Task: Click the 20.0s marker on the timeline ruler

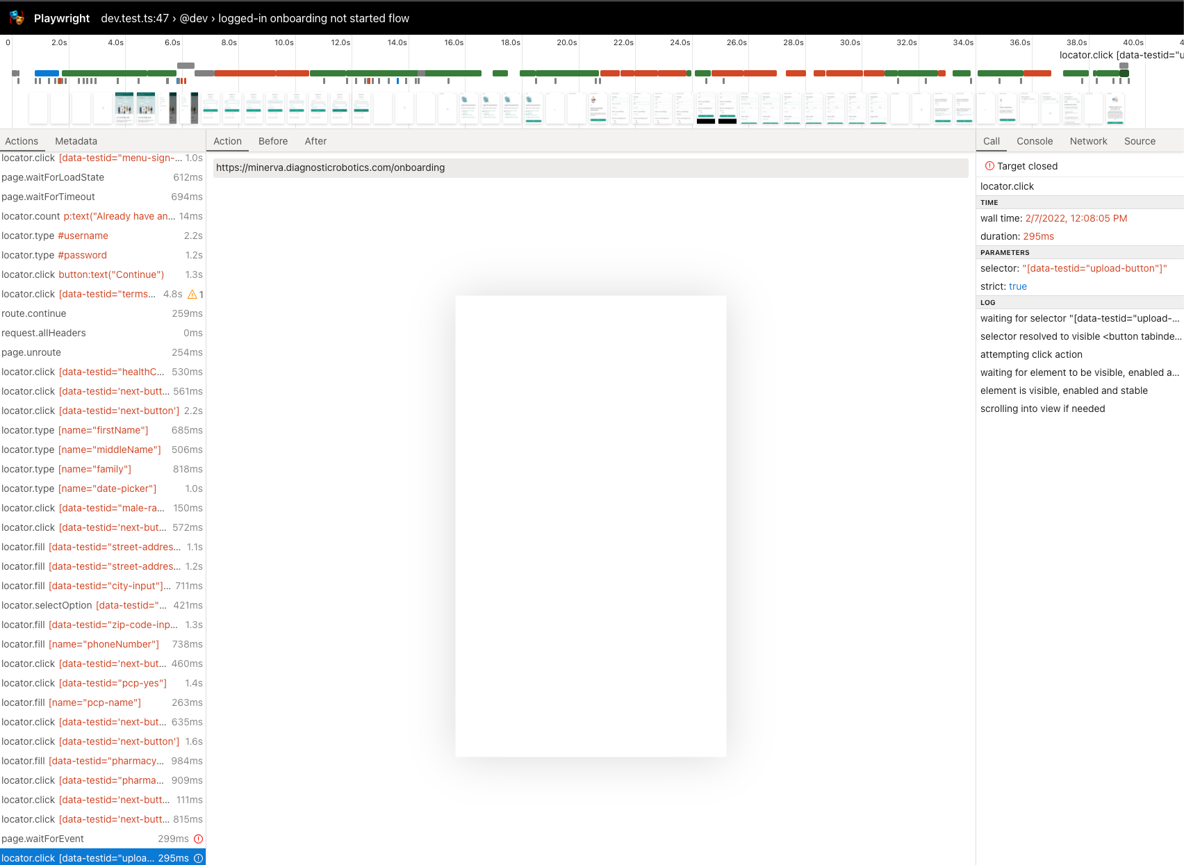Action: 566,42
